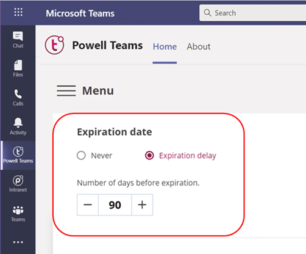The height and width of the screenshot is (254, 306).
Task: View the Activity bell notifications
Action: [x=18, y=126]
